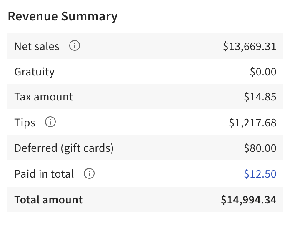The height and width of the screenshot is (226, 300).
Task: Click the $14,994.34 total value
Action: 248,200
